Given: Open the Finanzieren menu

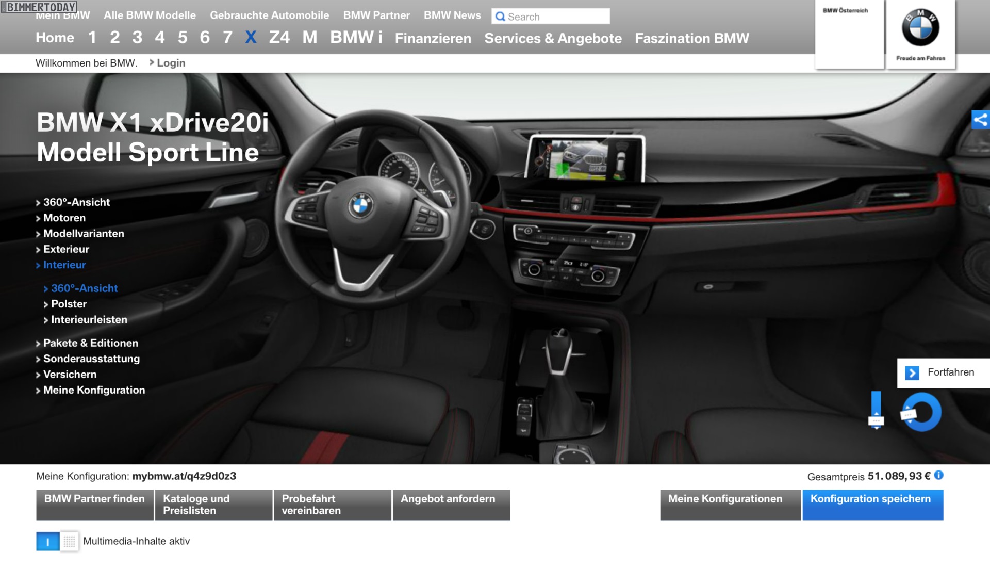Looking at the screenshot, I should pos(433,39).
